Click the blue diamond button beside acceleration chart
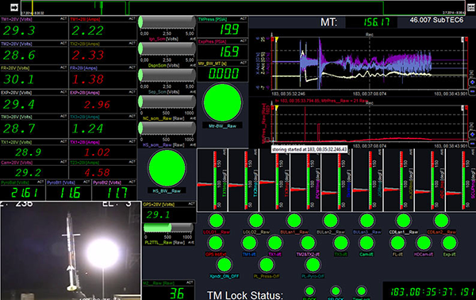This screenshot has height=300, width=476. coord(472,83)
